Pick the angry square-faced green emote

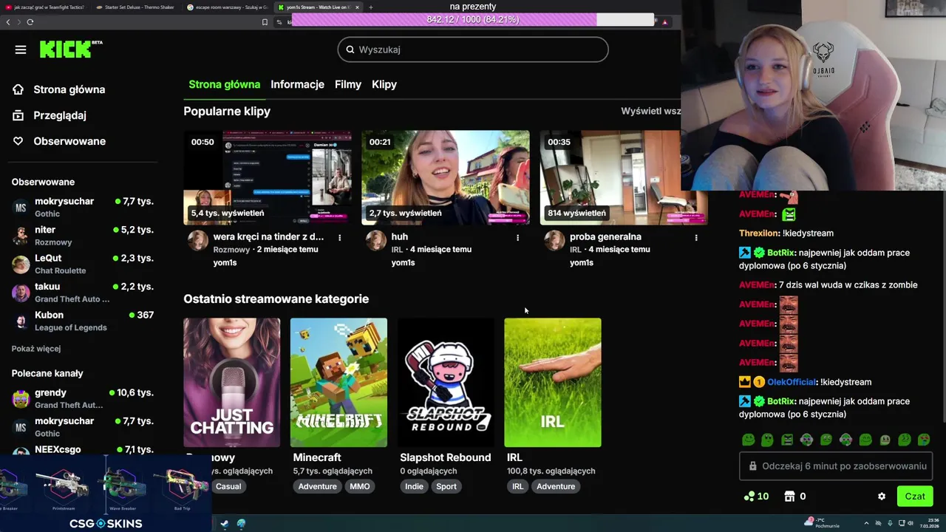787,440
